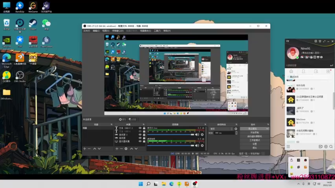This screenshot has width=335, height=188.
Task: Open Windows Start menu on taskbar
Action: pos(141,184)
